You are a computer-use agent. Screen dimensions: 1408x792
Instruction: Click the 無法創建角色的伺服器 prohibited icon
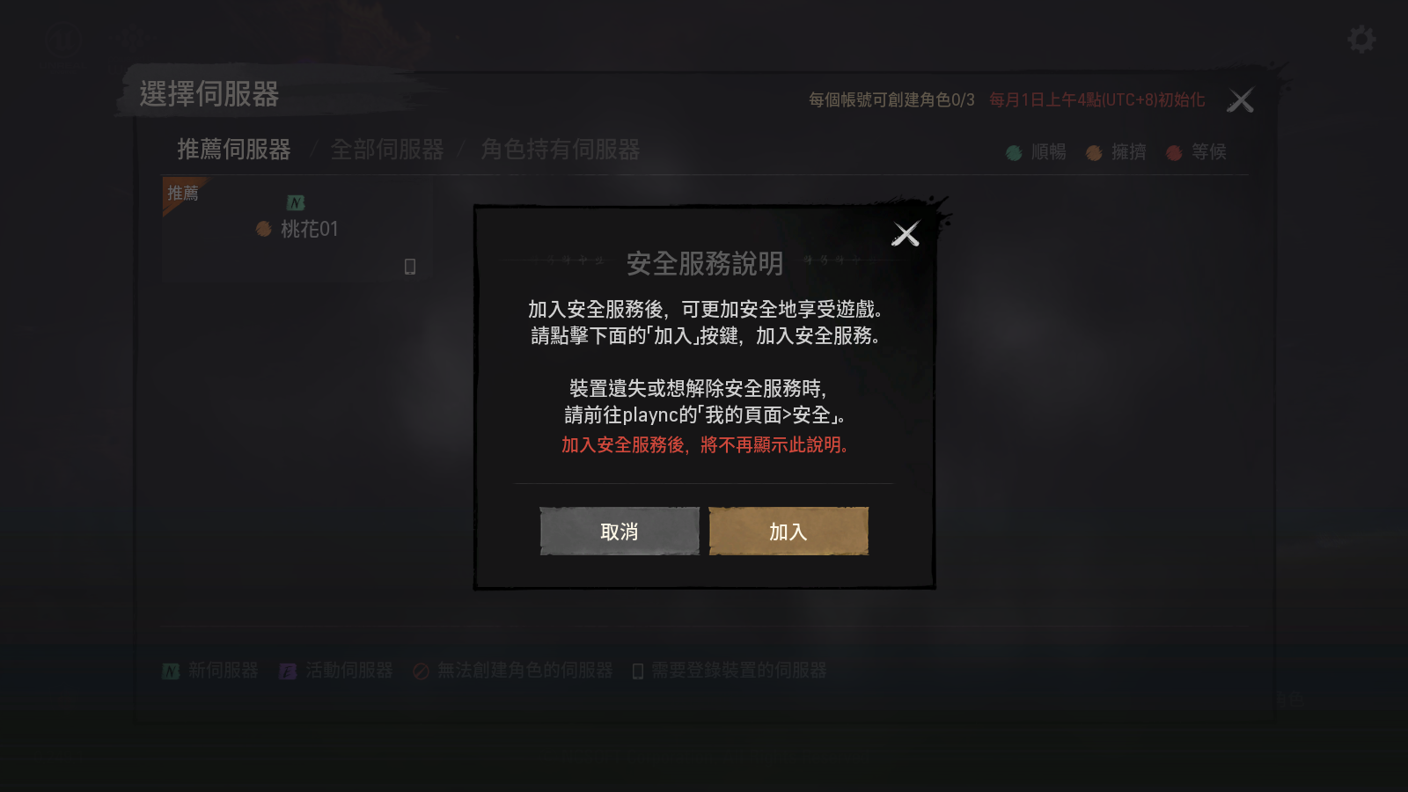421,671
